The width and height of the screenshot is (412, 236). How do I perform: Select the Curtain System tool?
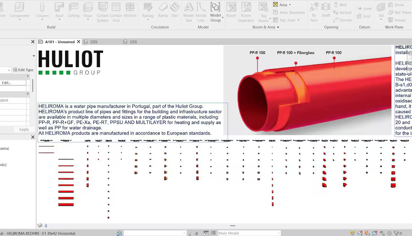pos(103,12)
